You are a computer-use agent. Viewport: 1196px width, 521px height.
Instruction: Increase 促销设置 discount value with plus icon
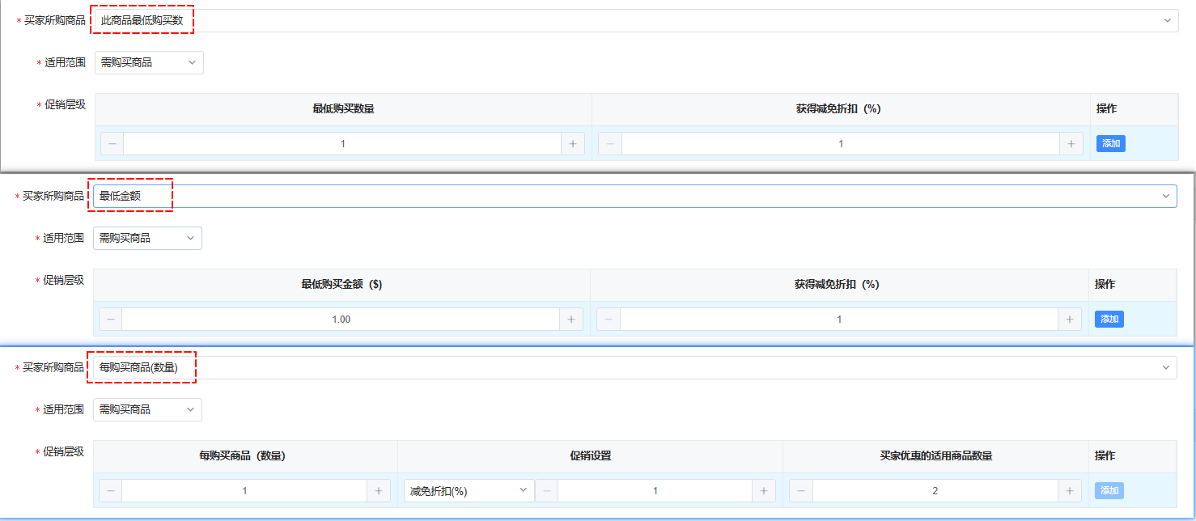[x=763, y=491]
